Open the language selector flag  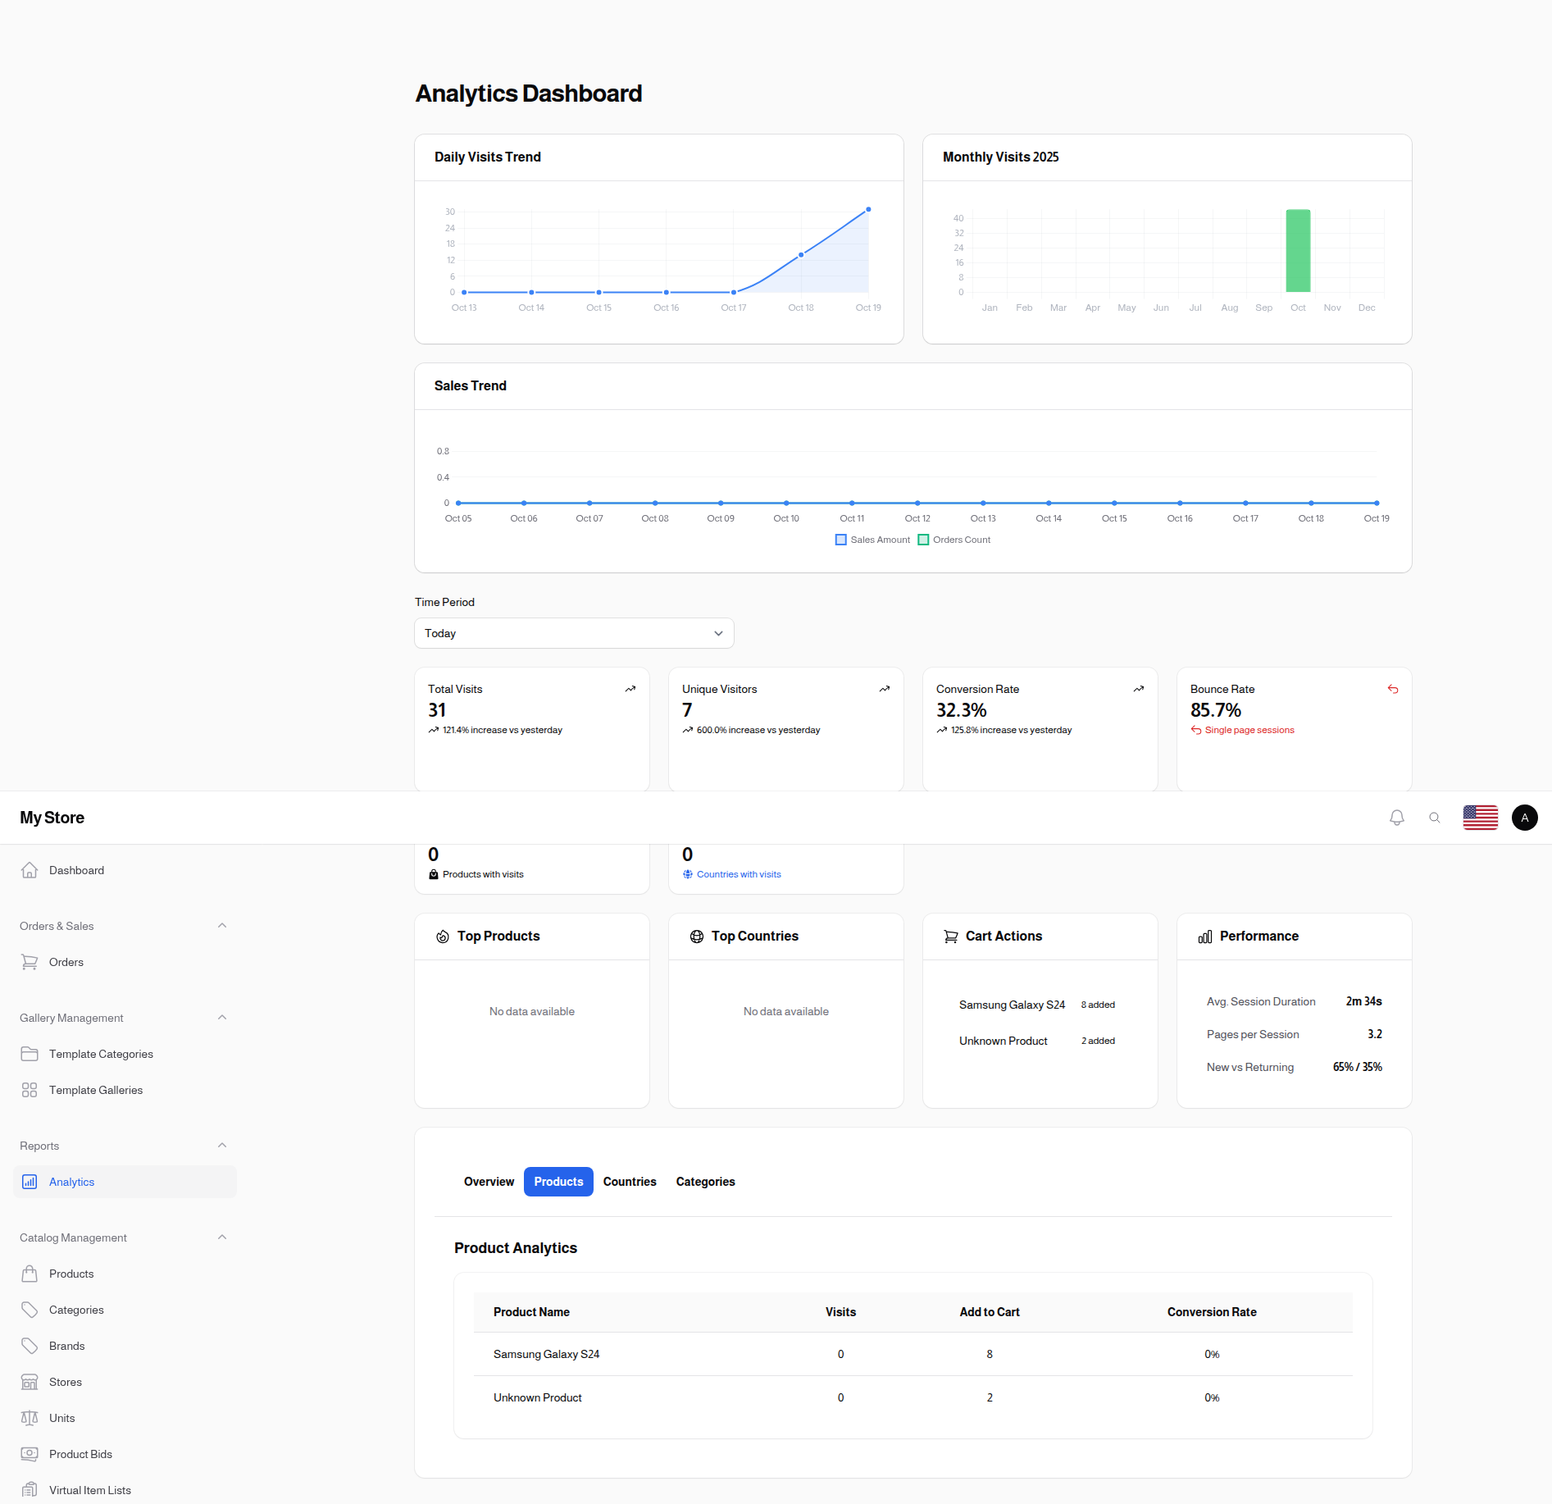pyautogui.click(x=1480, y=817)
